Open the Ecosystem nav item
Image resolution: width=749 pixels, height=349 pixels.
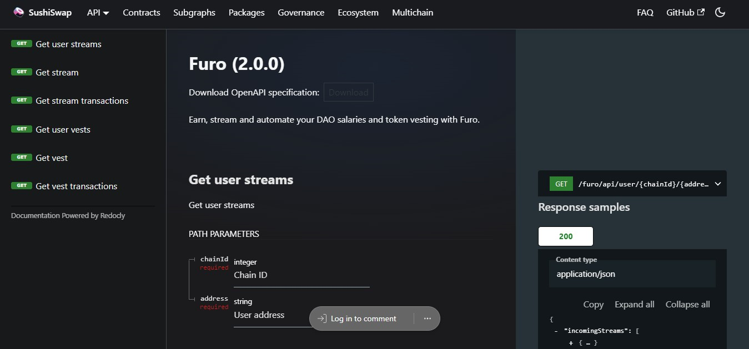358,12
